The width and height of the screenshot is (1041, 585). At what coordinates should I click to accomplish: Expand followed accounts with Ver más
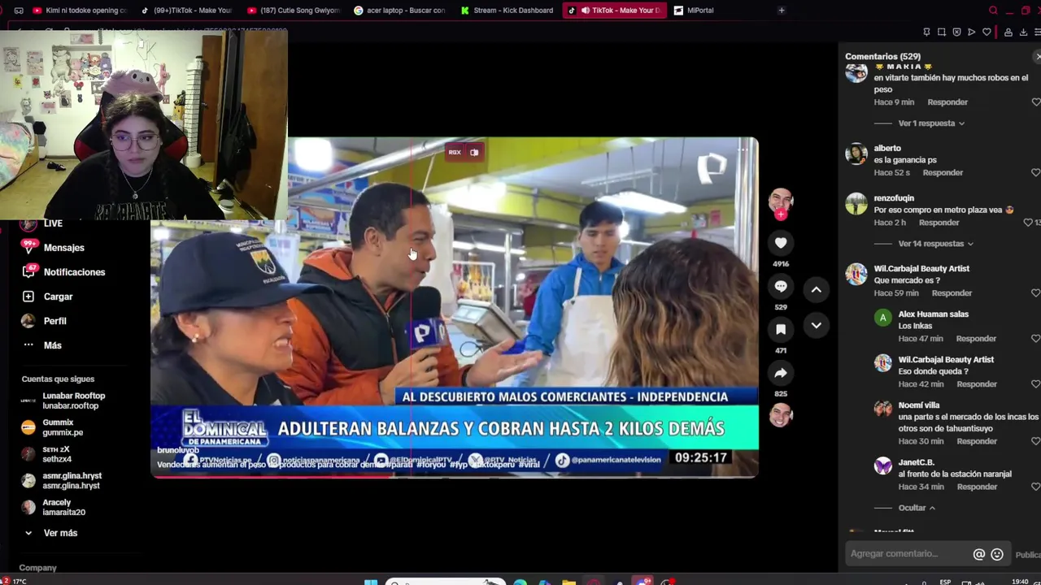click(x=60, y=533)
